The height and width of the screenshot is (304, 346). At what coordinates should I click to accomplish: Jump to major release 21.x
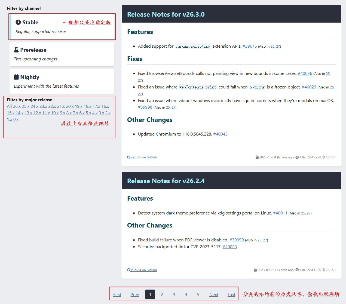point(61,106)
